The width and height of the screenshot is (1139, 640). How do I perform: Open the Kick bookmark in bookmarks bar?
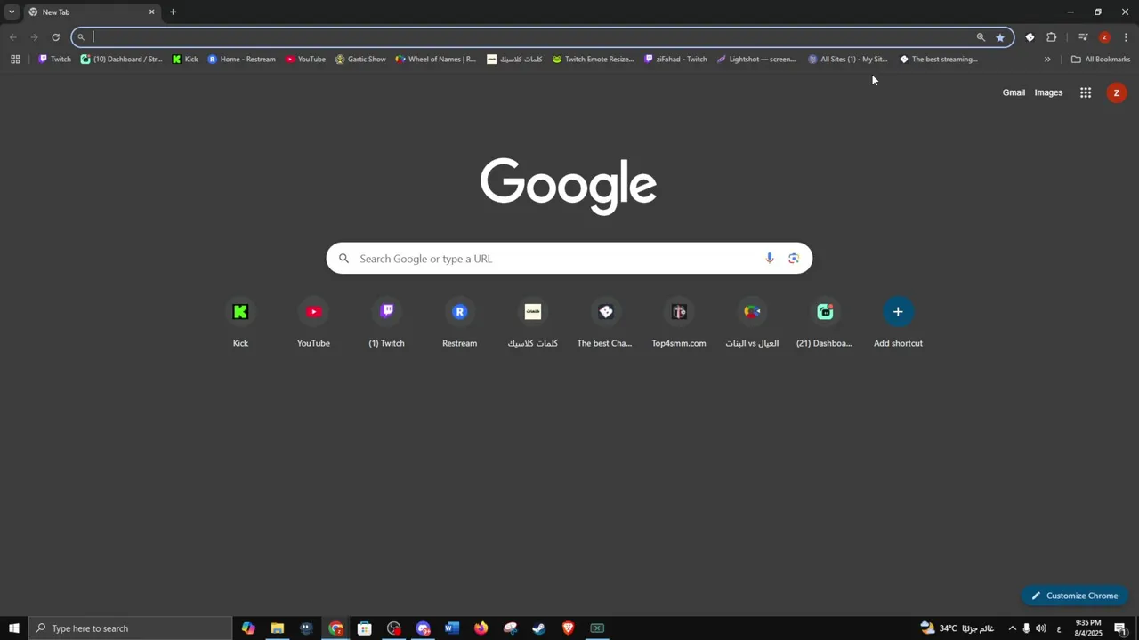click(185, 60)
